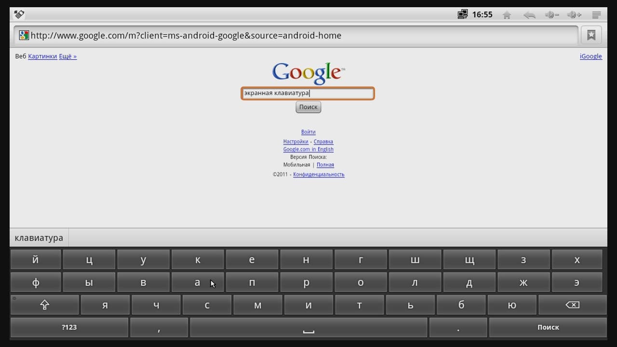Lower volume with the speaker minus icon
Viewport: 617px width, 347px height.
click(x=552, y=15)
